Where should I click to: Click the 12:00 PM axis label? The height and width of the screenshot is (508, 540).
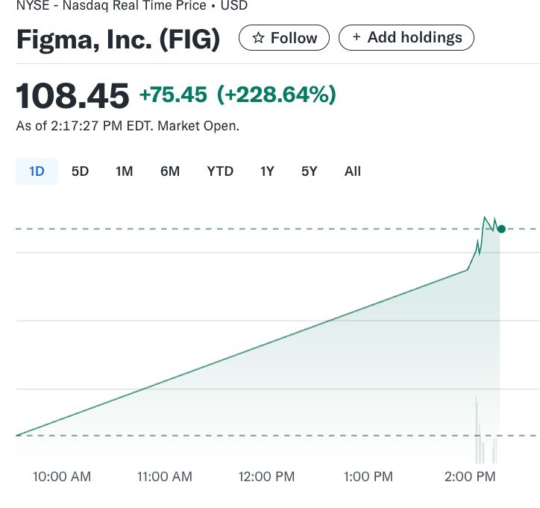tap(266, 477)
